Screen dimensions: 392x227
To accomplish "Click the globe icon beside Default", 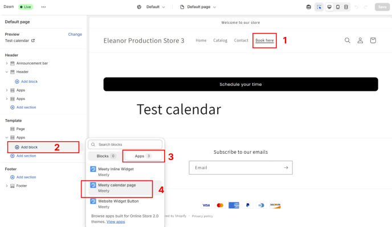I will pos(139,7).
